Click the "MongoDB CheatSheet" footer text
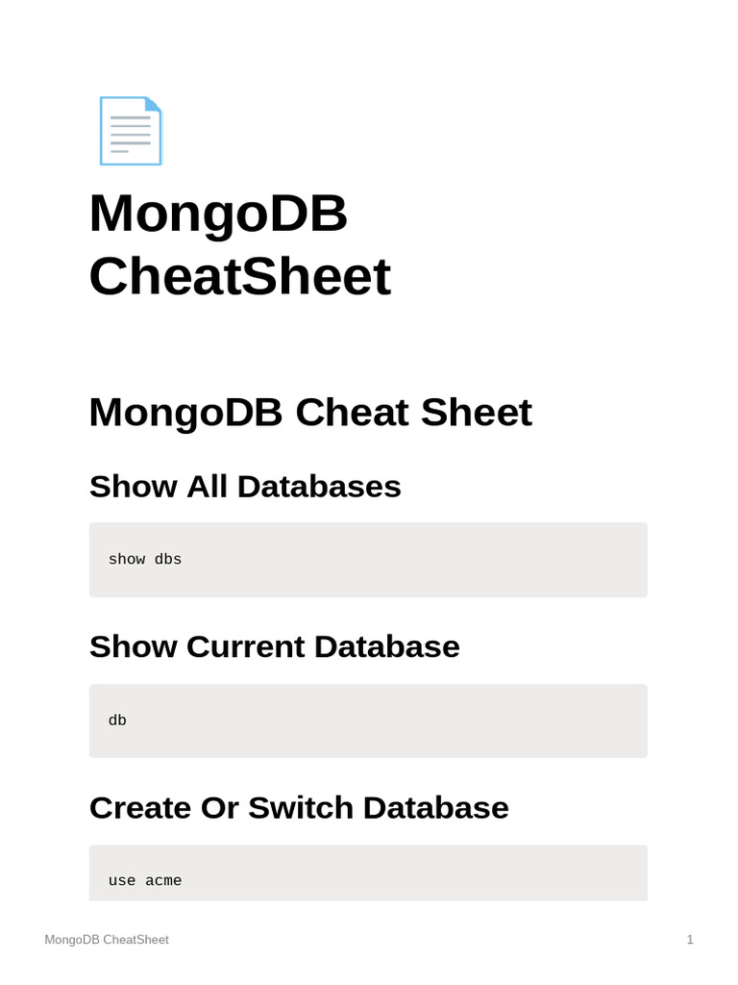Viewport: 738px width, 985px height. coord(107,940)
